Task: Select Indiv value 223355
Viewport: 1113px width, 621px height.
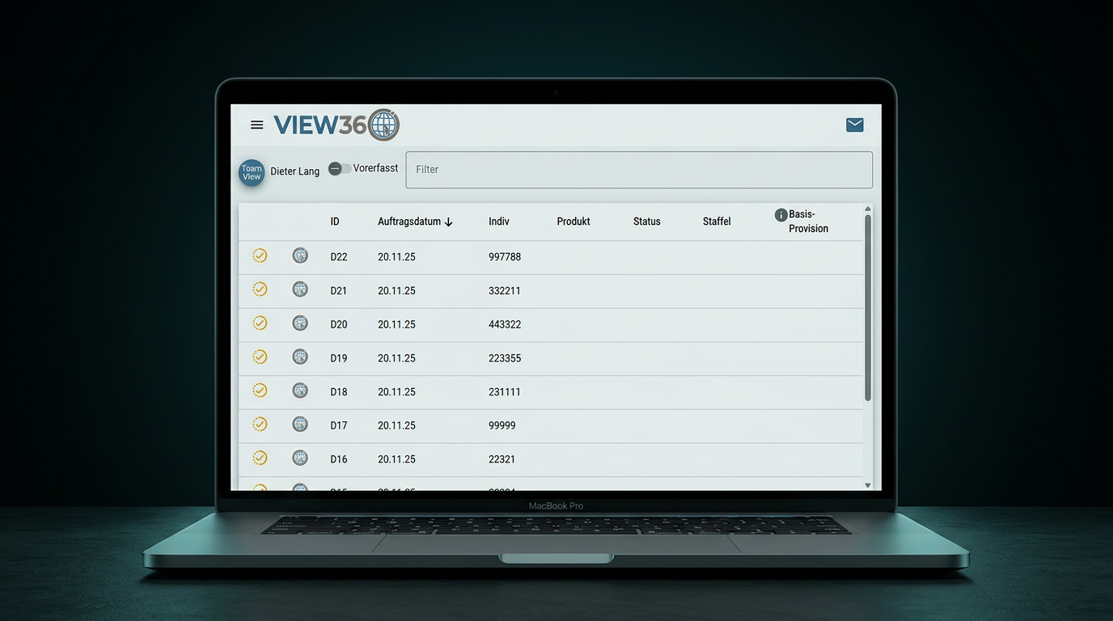Action: [x=505, y=358]
